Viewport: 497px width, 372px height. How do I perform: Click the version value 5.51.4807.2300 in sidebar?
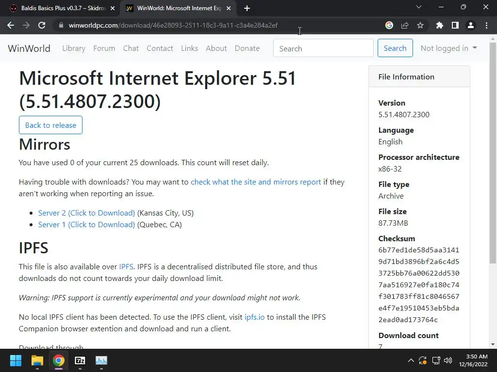(x=404, y=114)
